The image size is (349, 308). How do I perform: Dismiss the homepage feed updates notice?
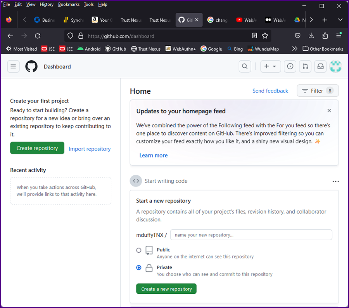click(329, 111)
